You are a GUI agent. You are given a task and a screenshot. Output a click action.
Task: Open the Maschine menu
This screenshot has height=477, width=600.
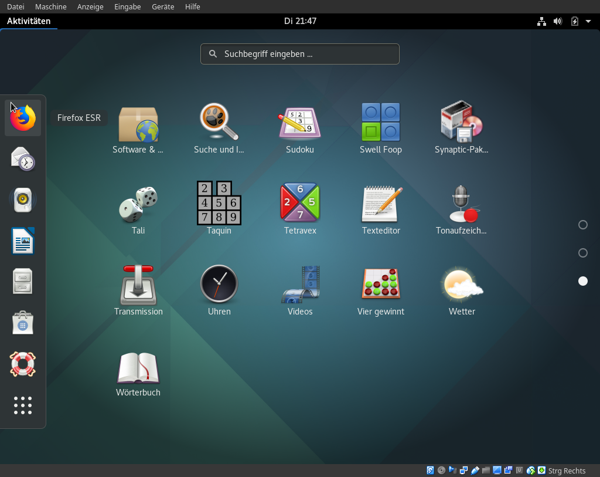51,6
